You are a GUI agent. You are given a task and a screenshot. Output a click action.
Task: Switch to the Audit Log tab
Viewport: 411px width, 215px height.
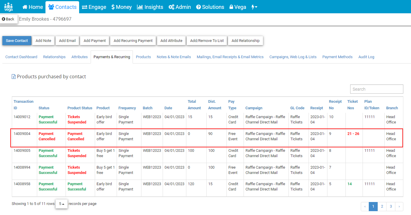tap(366, 57)
